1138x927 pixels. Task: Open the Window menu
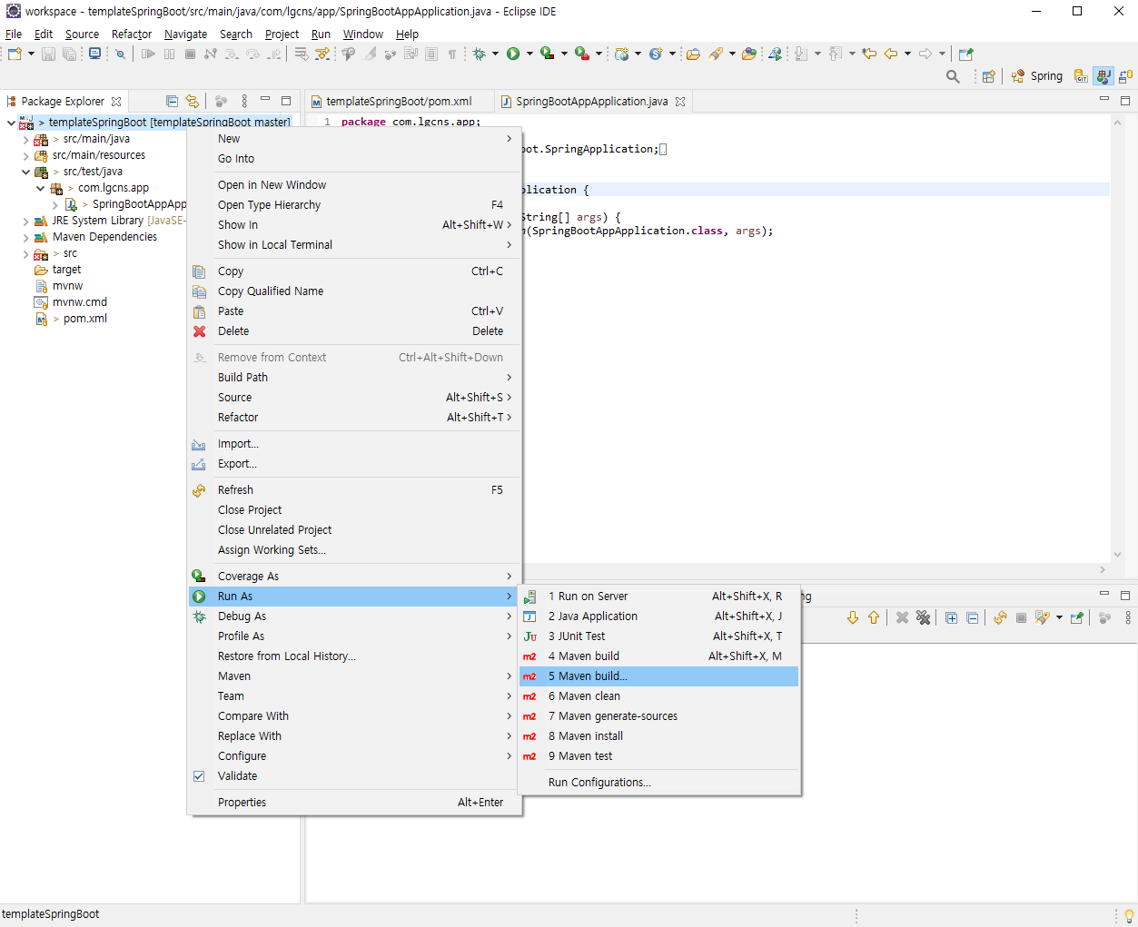pyautogui.click(x=363, y=34)
